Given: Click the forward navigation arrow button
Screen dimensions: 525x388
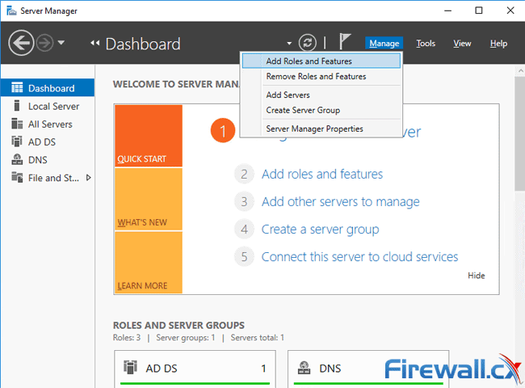Looking at the screenshot, I should [44, 43].
